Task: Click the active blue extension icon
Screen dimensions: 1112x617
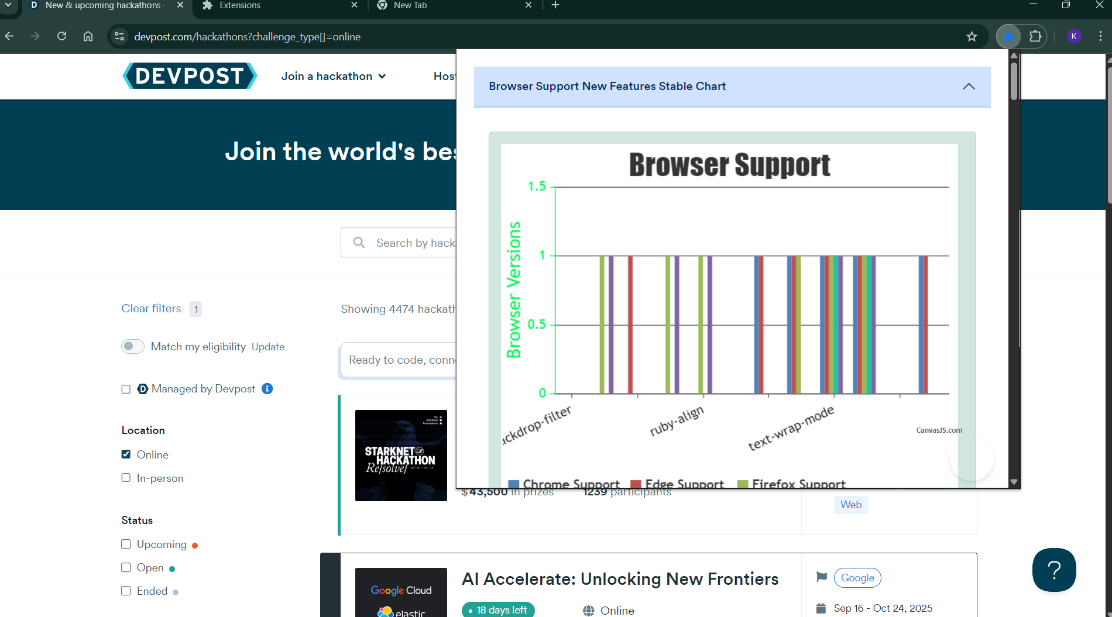Action: point(1008,36)
